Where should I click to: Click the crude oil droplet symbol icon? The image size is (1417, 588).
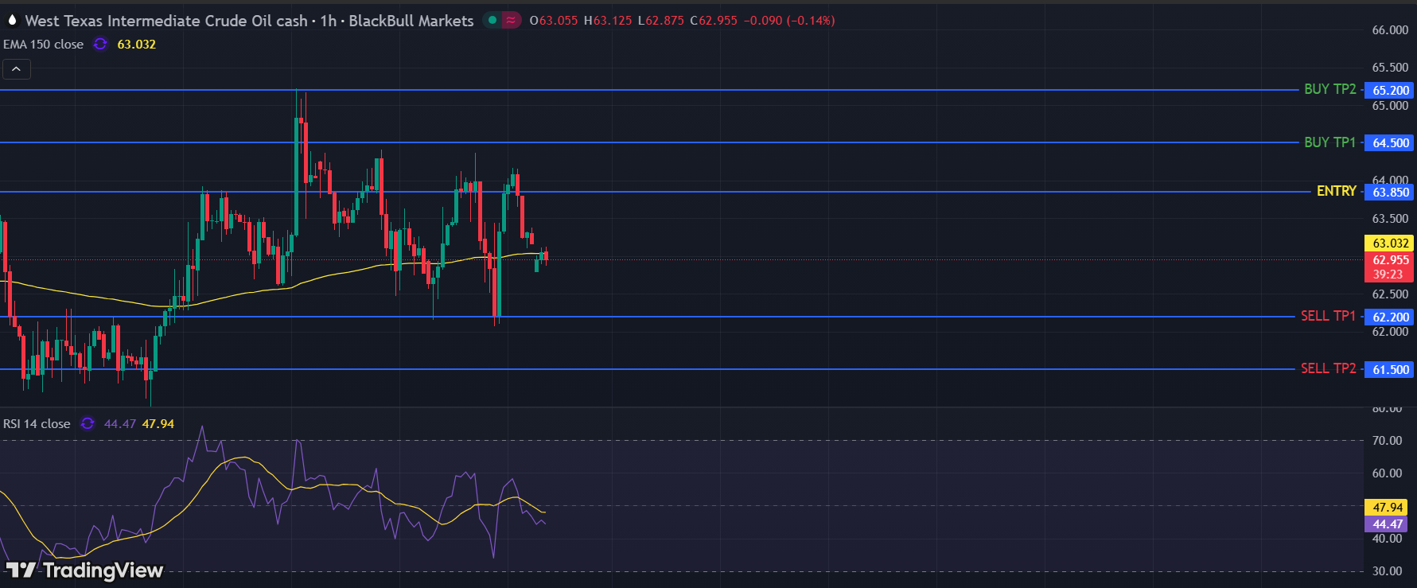pos(12,20)
